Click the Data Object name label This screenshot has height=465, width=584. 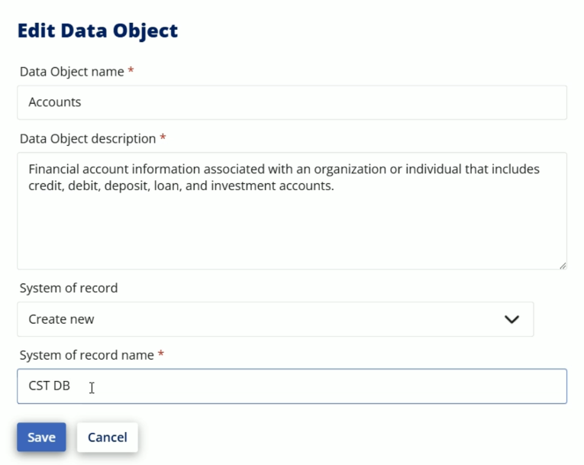(72, 72)
